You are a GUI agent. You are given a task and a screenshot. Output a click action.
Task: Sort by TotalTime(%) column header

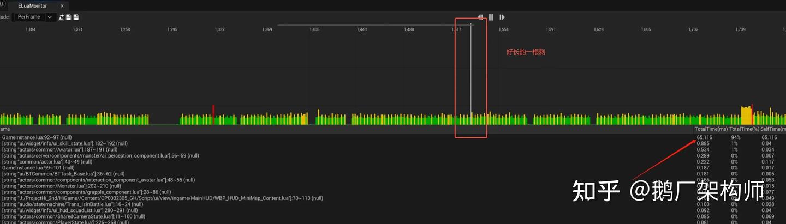[743, 129]
